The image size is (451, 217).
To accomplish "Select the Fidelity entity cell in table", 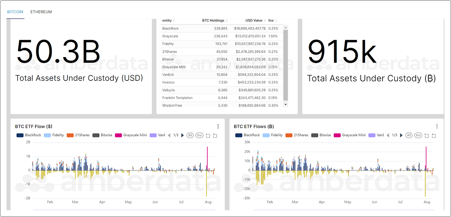I will point(168,44).
